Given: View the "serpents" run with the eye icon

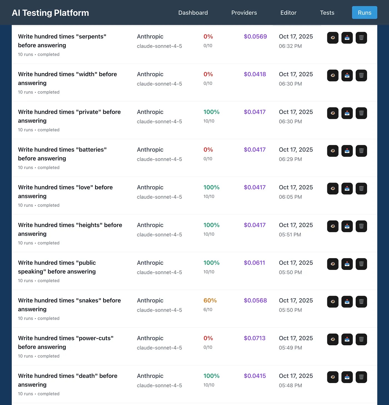Looking at the screenshot, I should coord(333,38).
